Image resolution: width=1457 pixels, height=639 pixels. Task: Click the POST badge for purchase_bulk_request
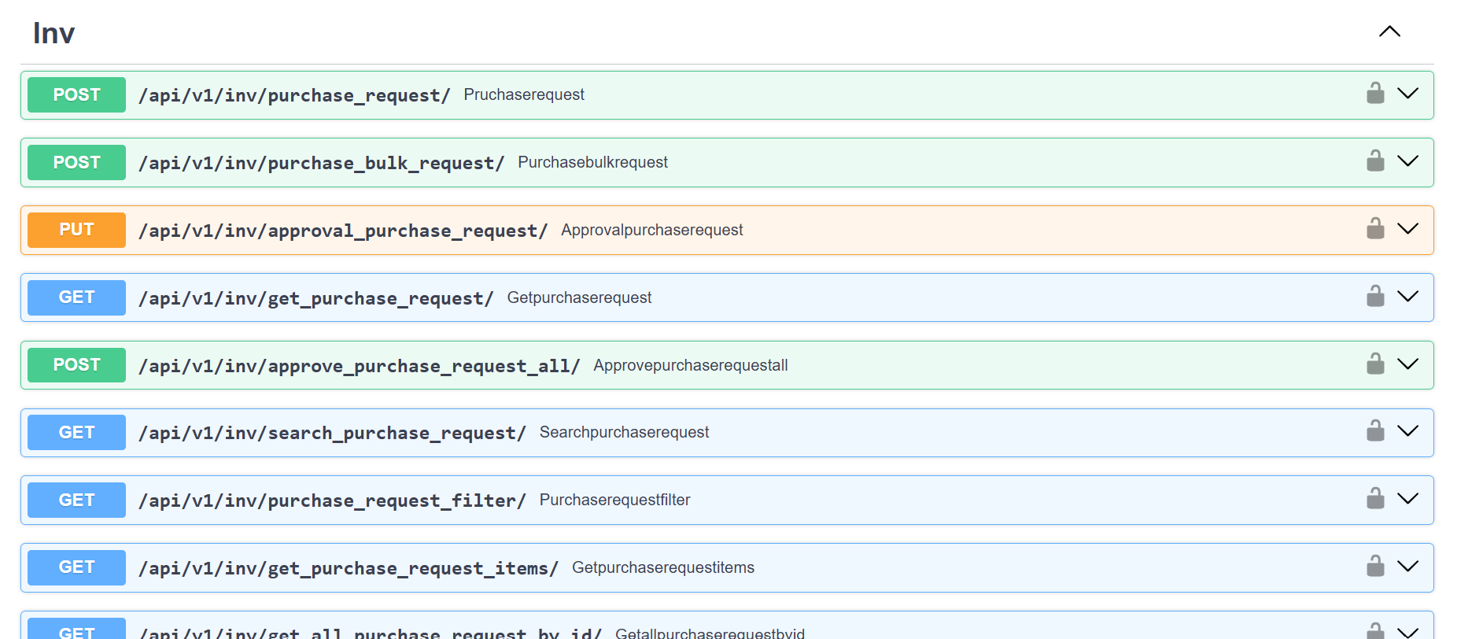click(76, 162)
